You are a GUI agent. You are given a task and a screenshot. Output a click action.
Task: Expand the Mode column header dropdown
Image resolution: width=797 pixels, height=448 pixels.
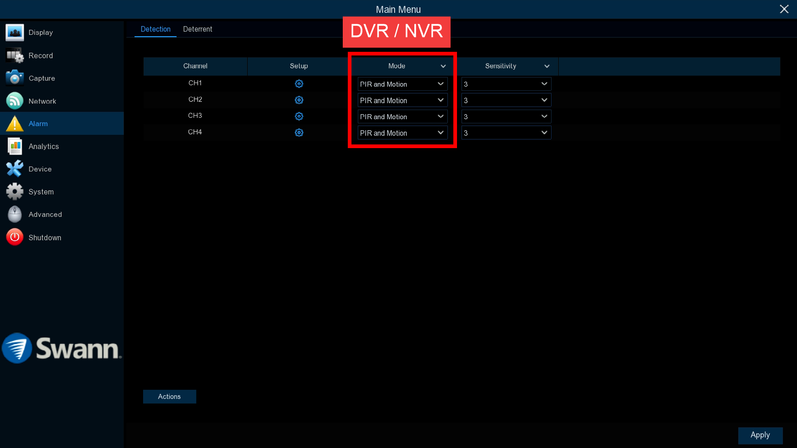coord(443,66)
